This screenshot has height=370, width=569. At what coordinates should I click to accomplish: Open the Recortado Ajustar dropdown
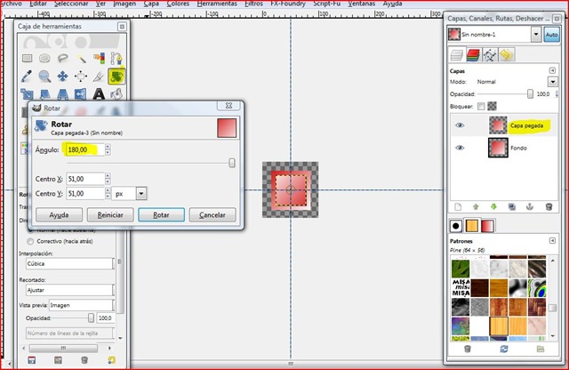[x=69, y=290]
